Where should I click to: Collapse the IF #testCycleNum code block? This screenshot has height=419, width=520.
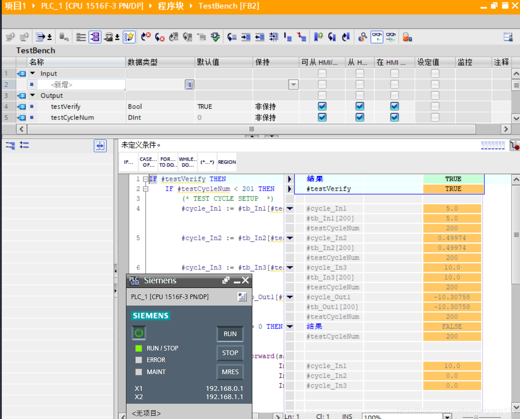point(145,189)
